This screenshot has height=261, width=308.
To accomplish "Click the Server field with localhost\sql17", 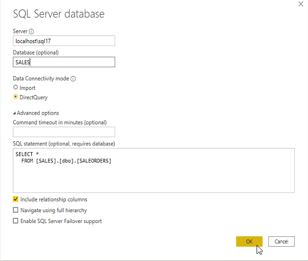I will click(x=64, y=41).
